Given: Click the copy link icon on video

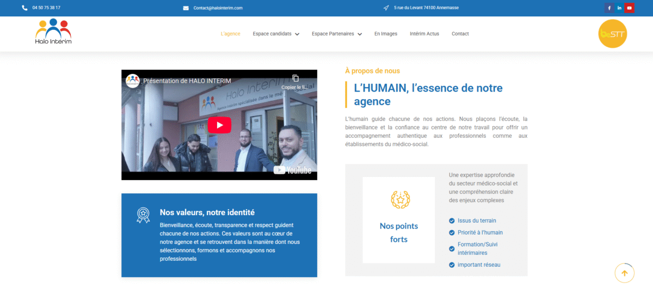Looking at the screenshot, I should point(295,78).
